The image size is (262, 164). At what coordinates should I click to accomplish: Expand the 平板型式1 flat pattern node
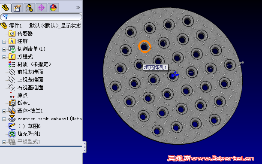[x=4, y=142]
